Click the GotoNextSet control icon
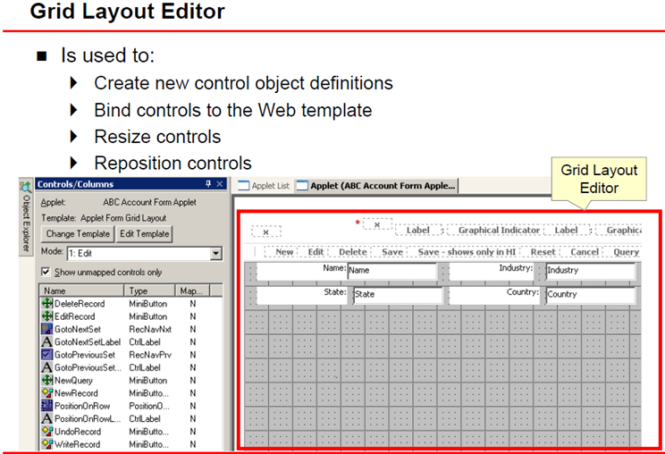Screen dimensions: 665x454 (47, 329)
